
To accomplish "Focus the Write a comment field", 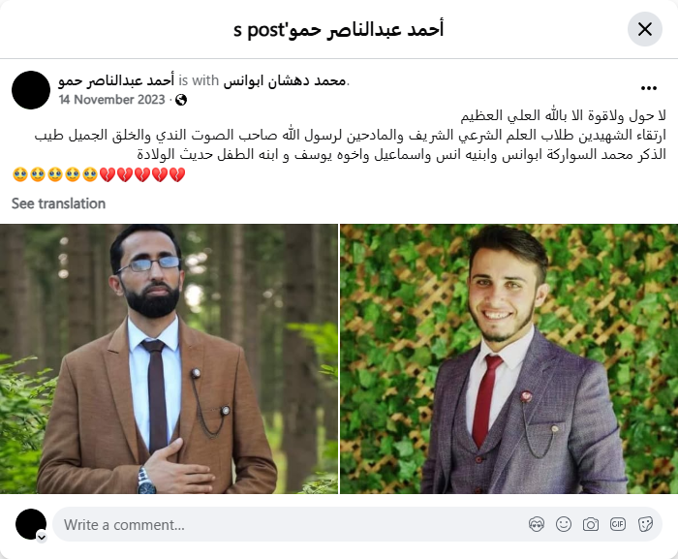I will 294,524.
